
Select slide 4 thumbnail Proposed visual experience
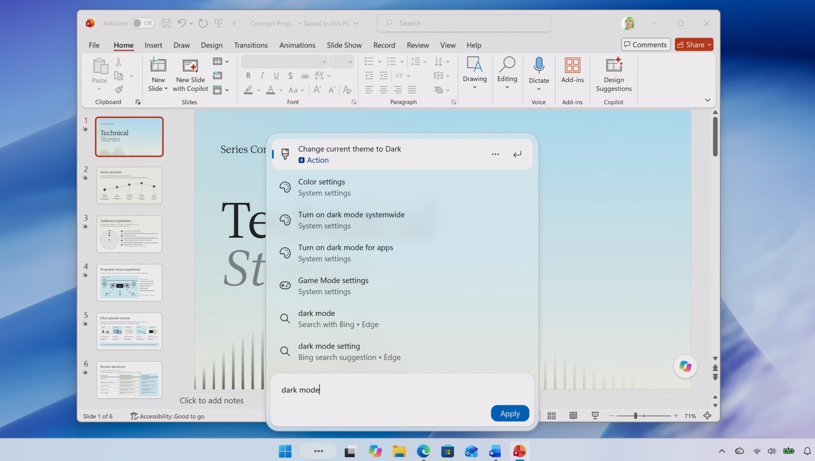pos(129,282)
